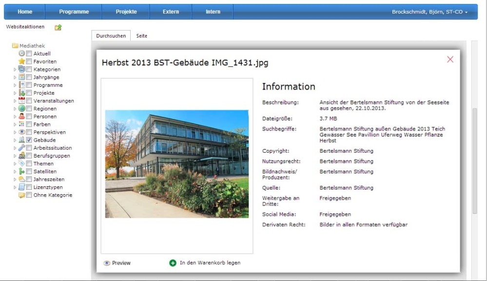This screenshot has width=487, height=281.
Task: Click In den Warenkorb legen
Action: 210,262
